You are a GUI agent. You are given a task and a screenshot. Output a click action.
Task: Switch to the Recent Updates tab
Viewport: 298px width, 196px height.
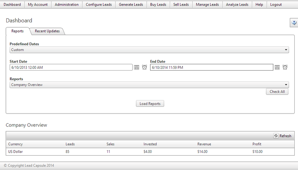point(47,31)
